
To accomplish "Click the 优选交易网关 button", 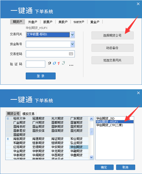I will point(112,60).
